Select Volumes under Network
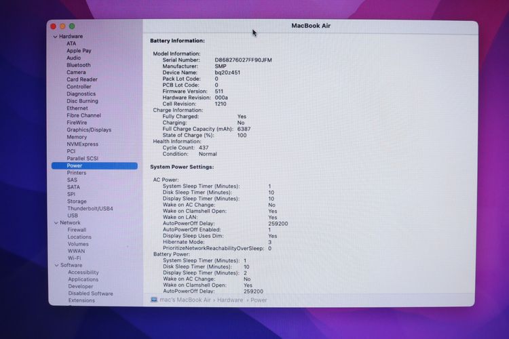Viewport: 509px width, 339px height. pos(78,244)
